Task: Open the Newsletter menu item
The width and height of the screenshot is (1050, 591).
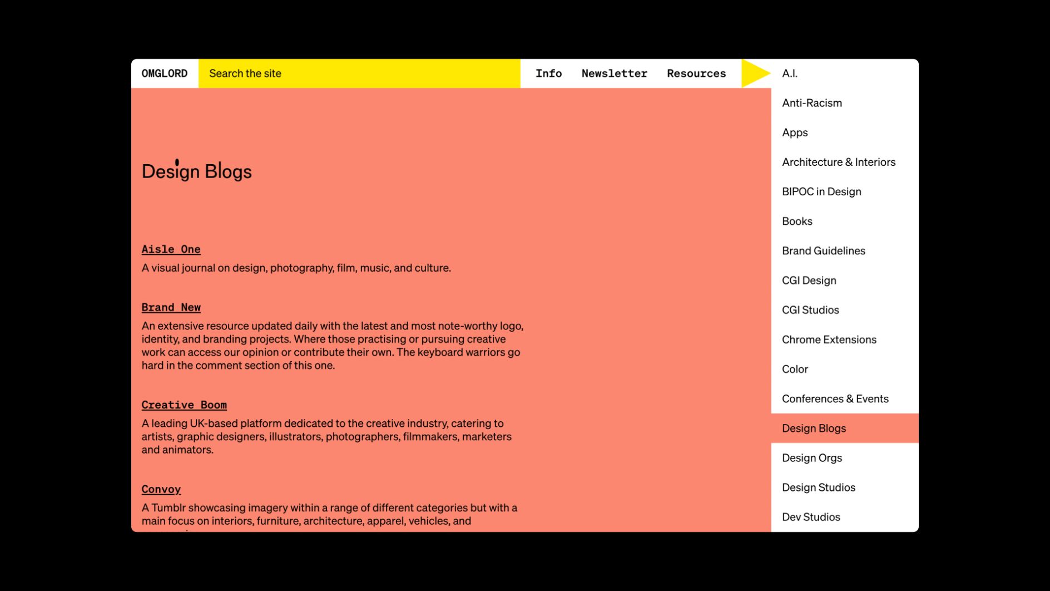Action: click(614, 73)
